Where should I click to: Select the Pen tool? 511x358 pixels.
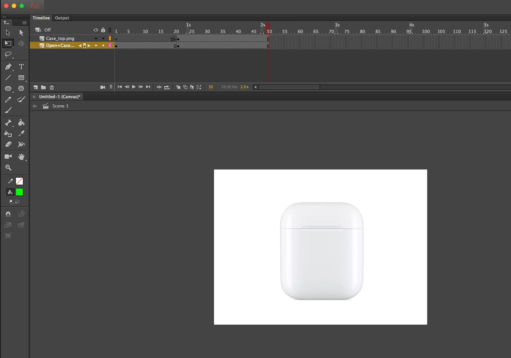tap(8, 67)
